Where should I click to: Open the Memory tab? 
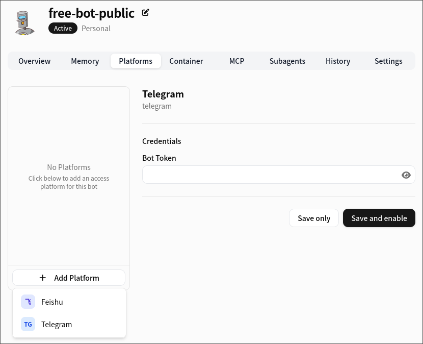click(x=85, y=61)
